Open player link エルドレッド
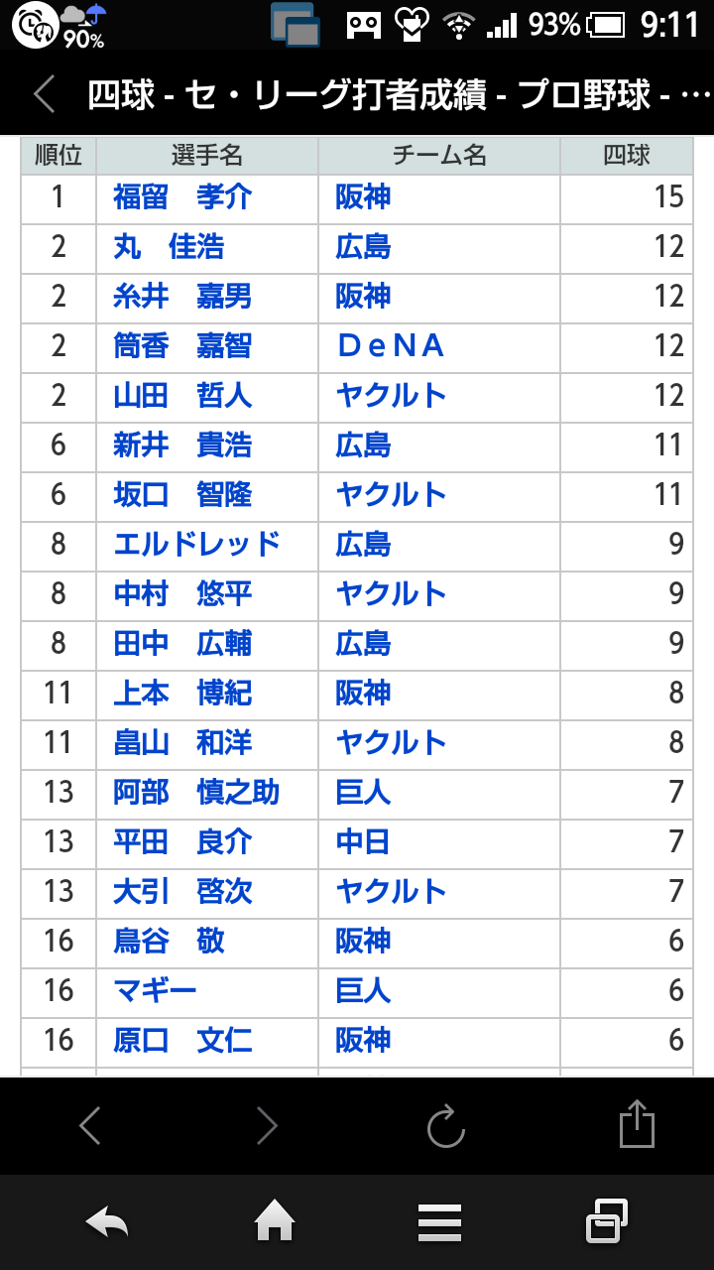 coord(196,544)
